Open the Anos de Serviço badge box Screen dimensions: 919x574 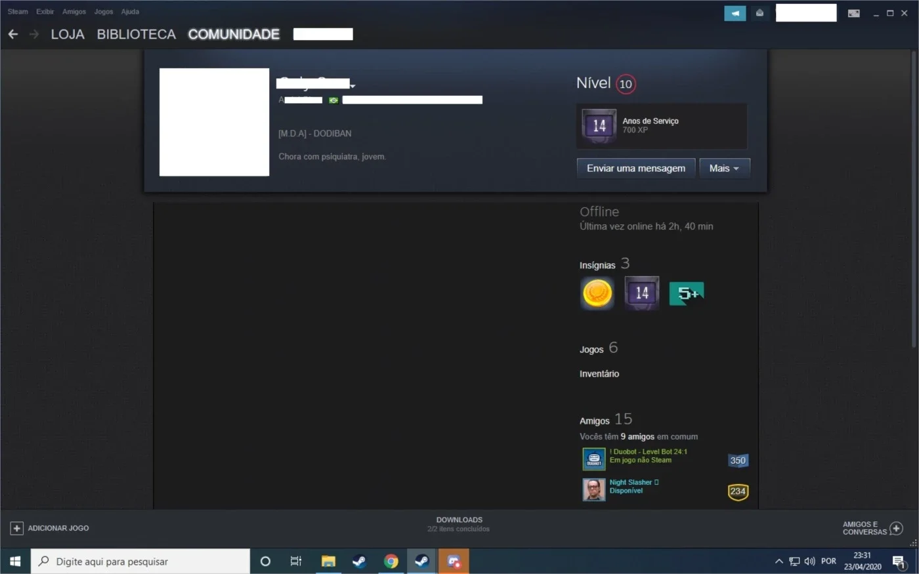(x=662, y=126)
